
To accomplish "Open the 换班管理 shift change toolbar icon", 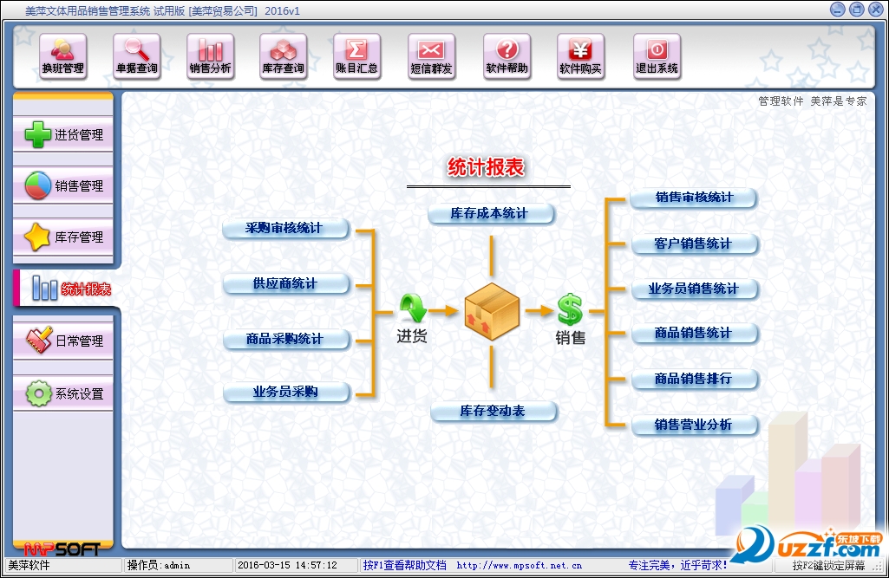I will coord(63,56).
